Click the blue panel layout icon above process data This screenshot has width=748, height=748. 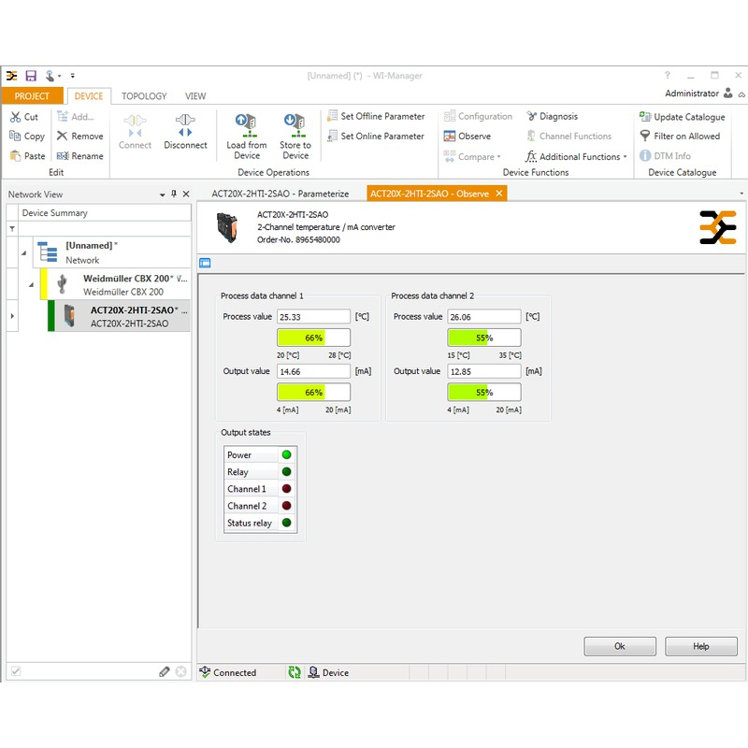(205, 263)
